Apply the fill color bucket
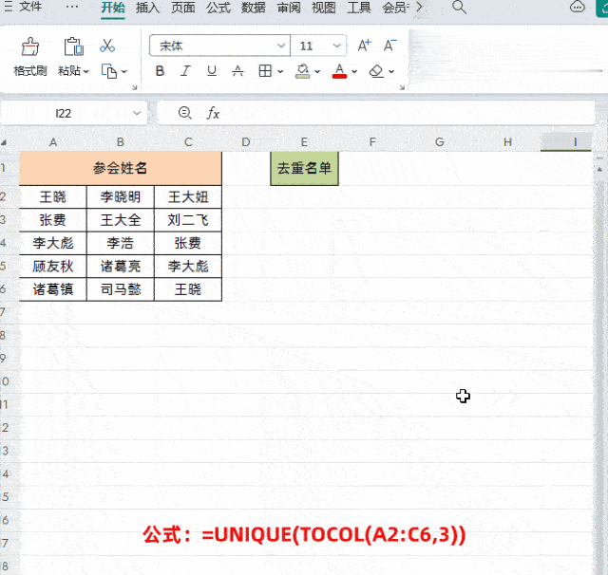The width and height of the screenshot is (608, 575). point(302,71)
